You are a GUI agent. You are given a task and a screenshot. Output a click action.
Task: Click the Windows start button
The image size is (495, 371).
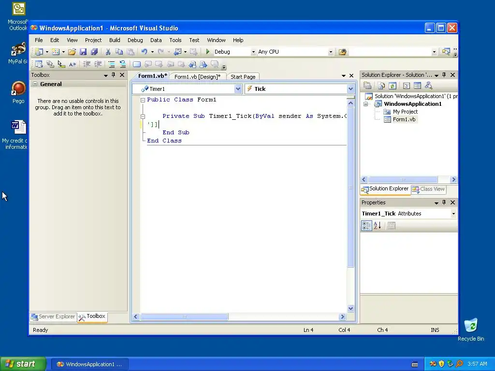(x=23, y=364)
